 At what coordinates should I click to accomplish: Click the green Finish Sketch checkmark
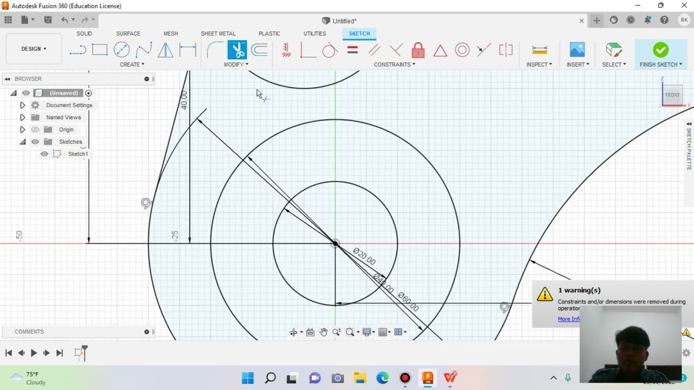(660, 50)
